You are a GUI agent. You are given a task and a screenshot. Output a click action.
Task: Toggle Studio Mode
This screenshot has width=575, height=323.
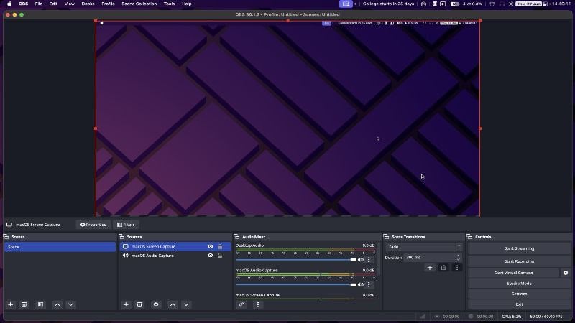[x=519, y=284]
